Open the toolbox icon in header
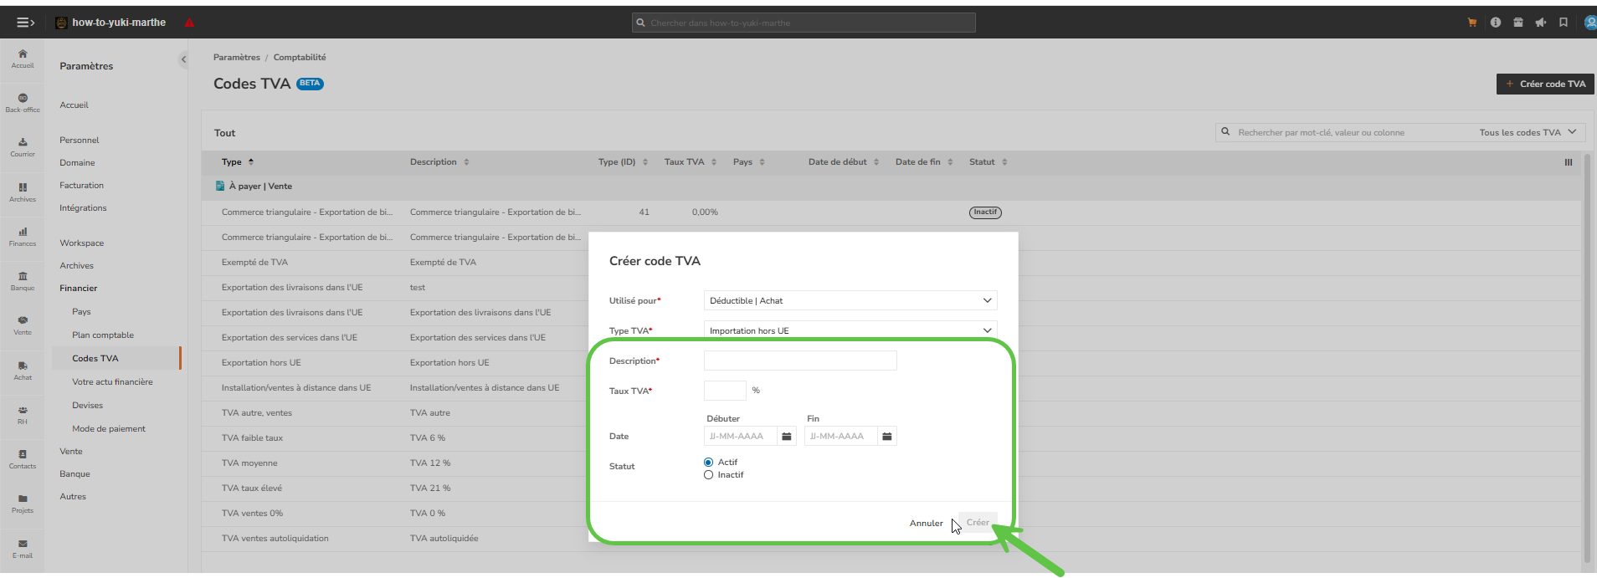Screen dimensions: 1597x578 pyautogui.click(x=1518, y=23)
